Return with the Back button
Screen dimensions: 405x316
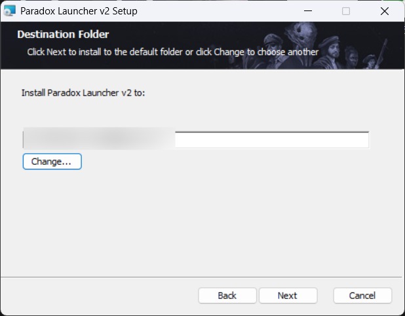tap(227, 296)
